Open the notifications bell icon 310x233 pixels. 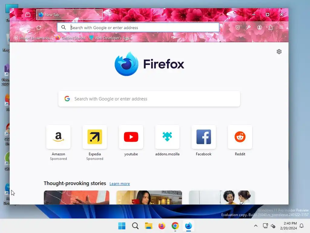[x=302, y=226]
